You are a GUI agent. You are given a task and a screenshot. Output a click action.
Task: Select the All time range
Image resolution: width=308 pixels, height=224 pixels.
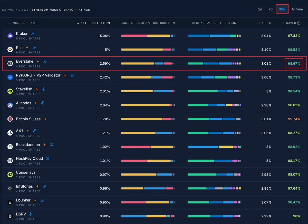[x=297, y=9]
